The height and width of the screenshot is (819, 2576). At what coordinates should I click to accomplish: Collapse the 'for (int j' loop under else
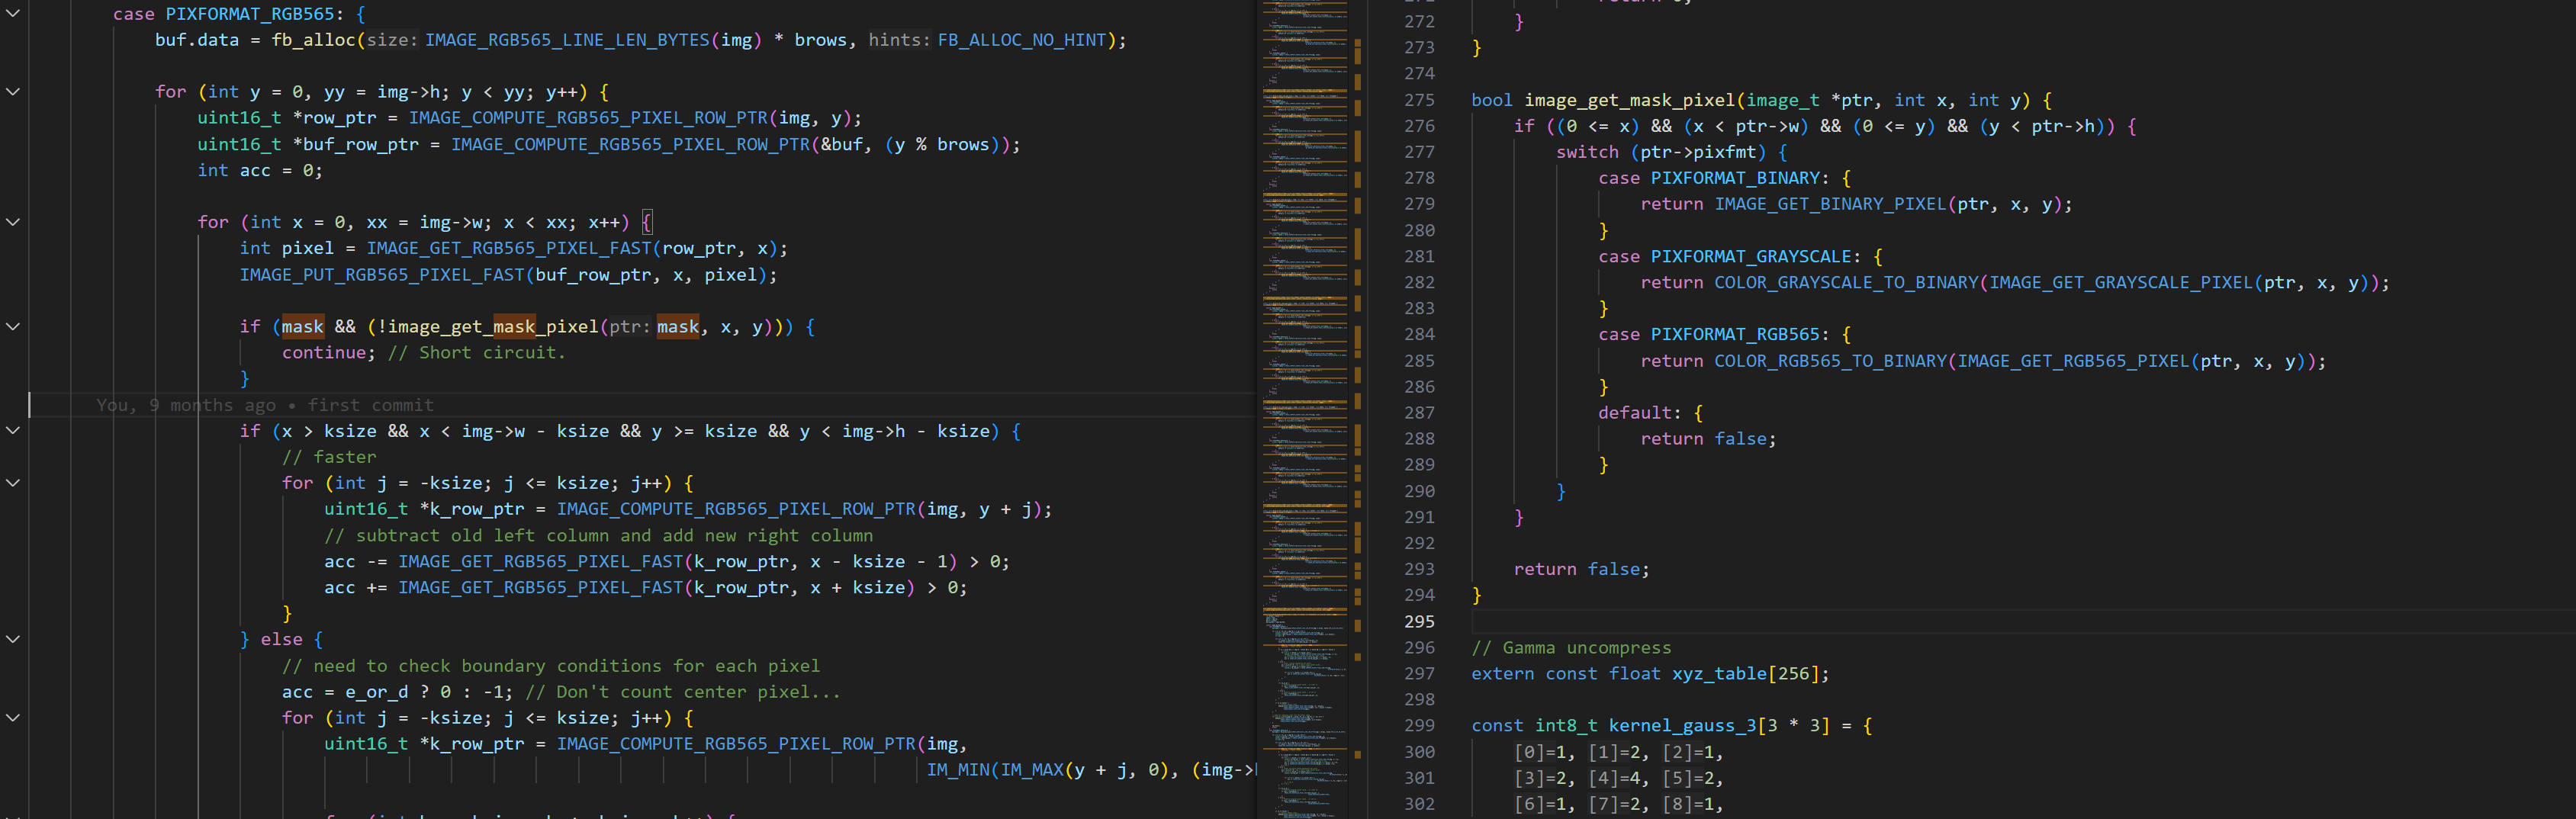click(13, 718)
